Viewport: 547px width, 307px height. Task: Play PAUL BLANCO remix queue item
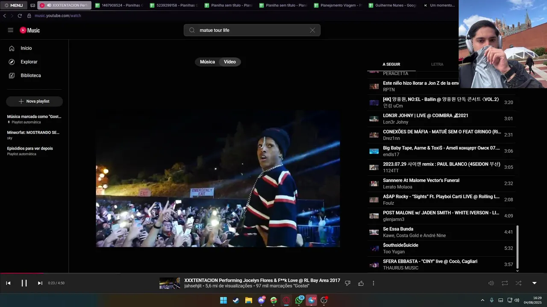pos(442,167)
